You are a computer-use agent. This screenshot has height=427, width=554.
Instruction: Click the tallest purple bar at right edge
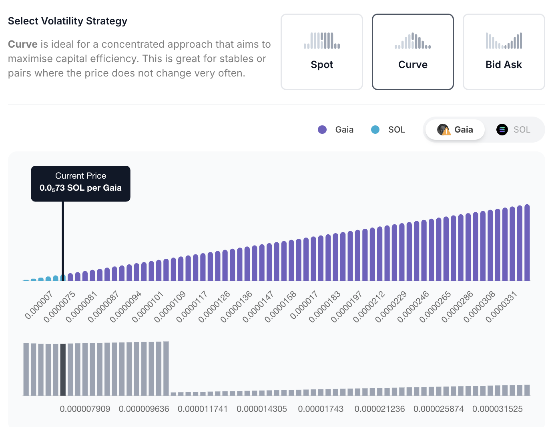tap(527, 243)
